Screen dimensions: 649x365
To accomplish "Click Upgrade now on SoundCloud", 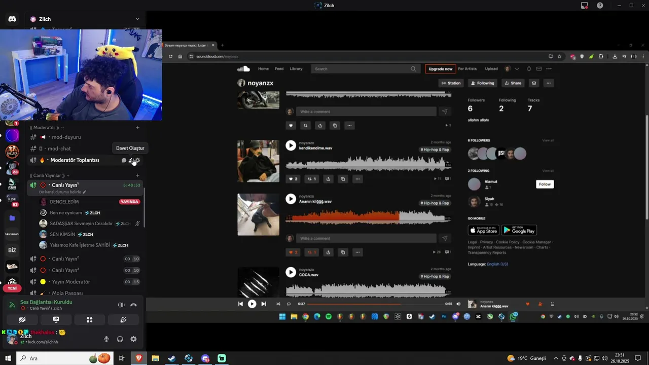I will (440, 69).
